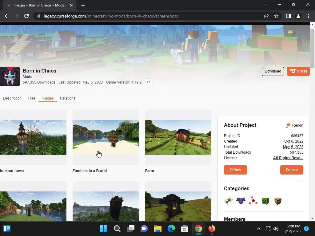Open the widgets icon on the taskbar
Screen dimensions: 315x236
point(7,229)
